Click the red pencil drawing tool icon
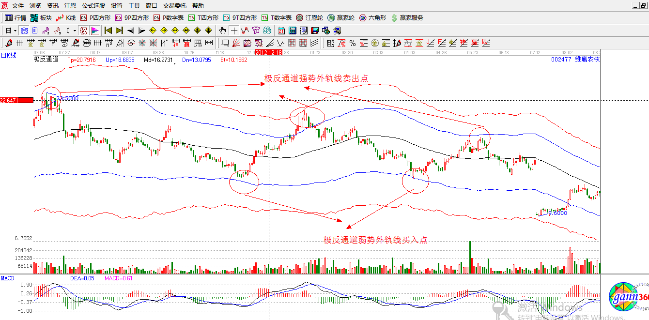 pyautogui.click(x=9, y=43)
